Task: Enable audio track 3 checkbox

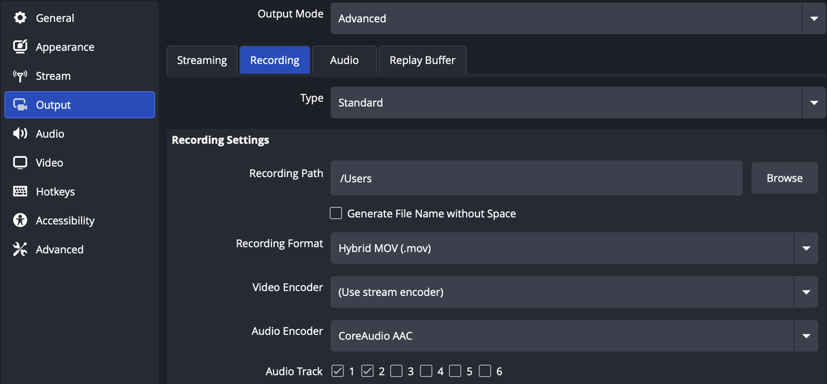Action: pos(397,371)
